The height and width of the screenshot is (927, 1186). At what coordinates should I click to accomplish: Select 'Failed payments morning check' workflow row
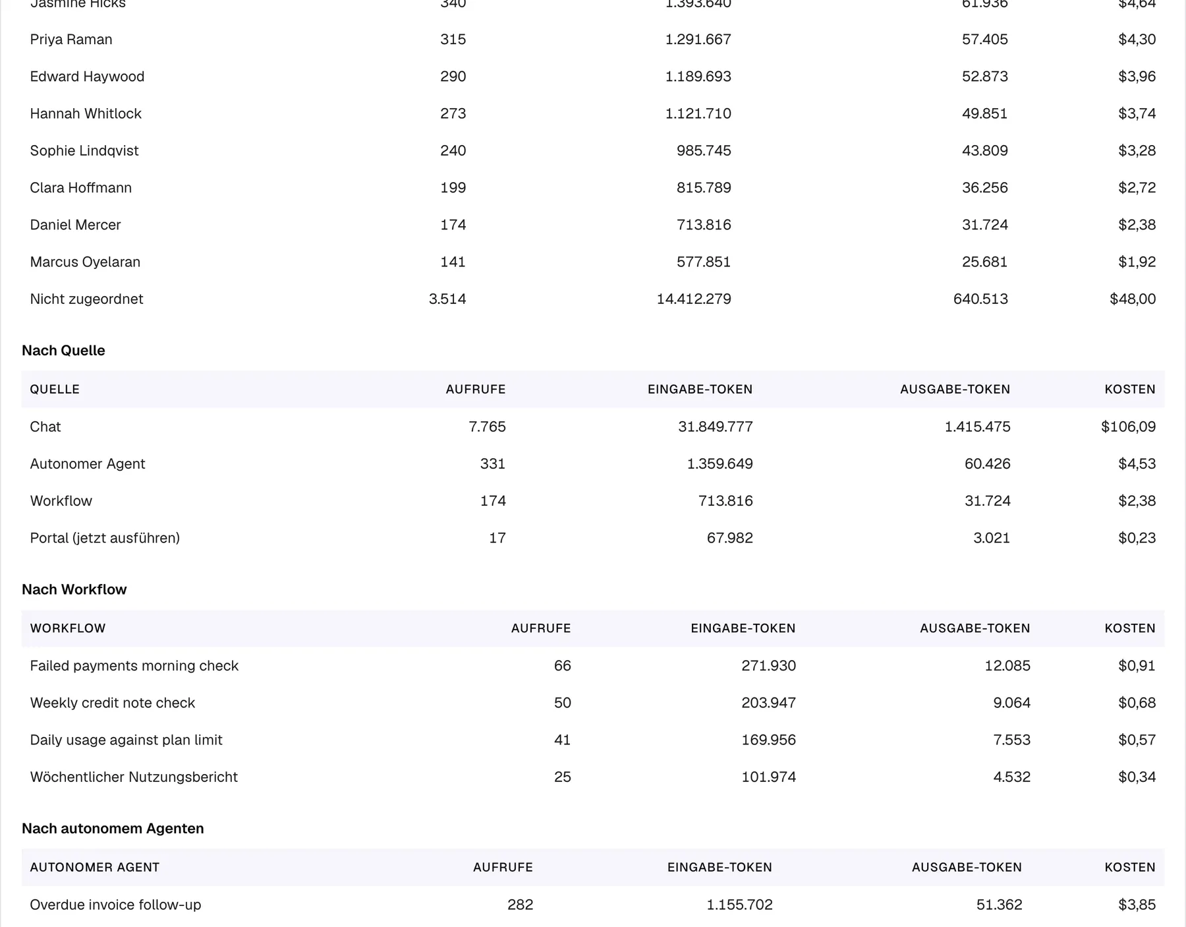click(592, 666)
